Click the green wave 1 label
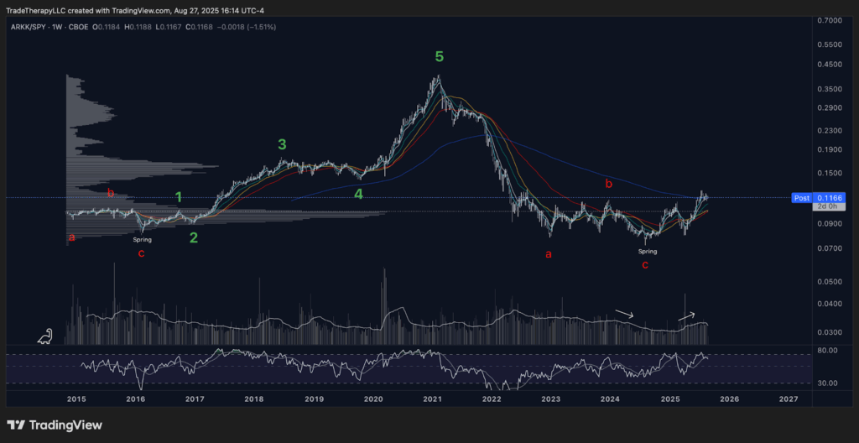Screen dimensions: 859x443 [x=178, y=197]
